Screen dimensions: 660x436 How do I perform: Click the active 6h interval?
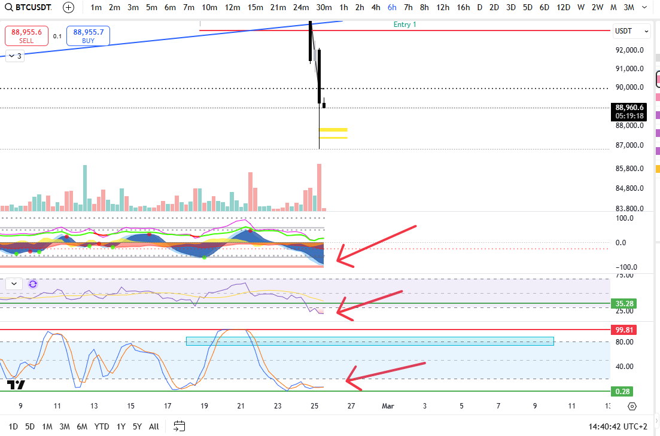tap(392, 7)
